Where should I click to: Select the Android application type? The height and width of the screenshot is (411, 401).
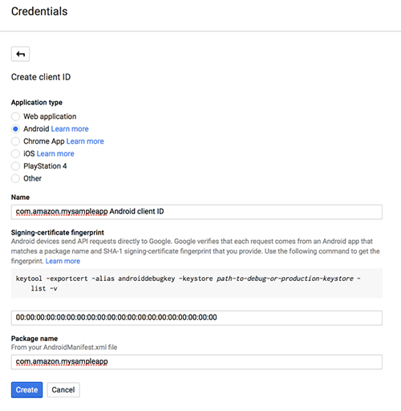click(x=15, y=129)
